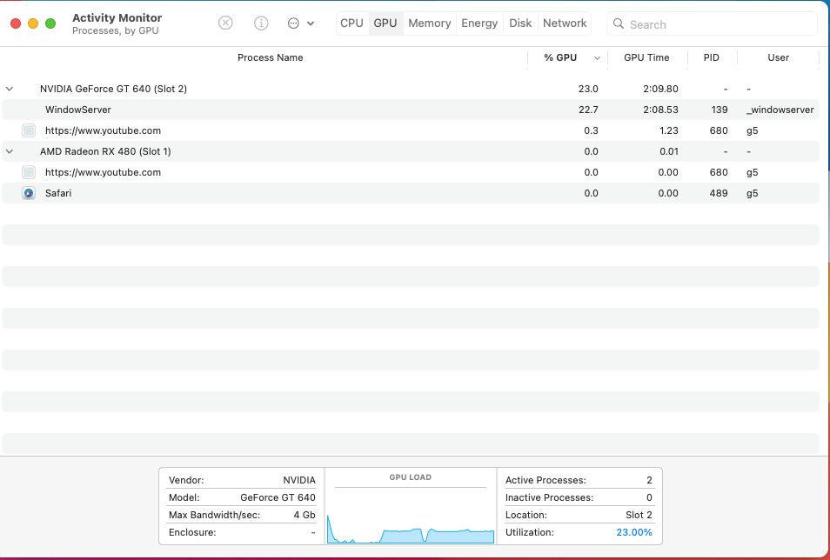830x560 pixels.
Task: Select the Safari process row
Action: (411, 193)
